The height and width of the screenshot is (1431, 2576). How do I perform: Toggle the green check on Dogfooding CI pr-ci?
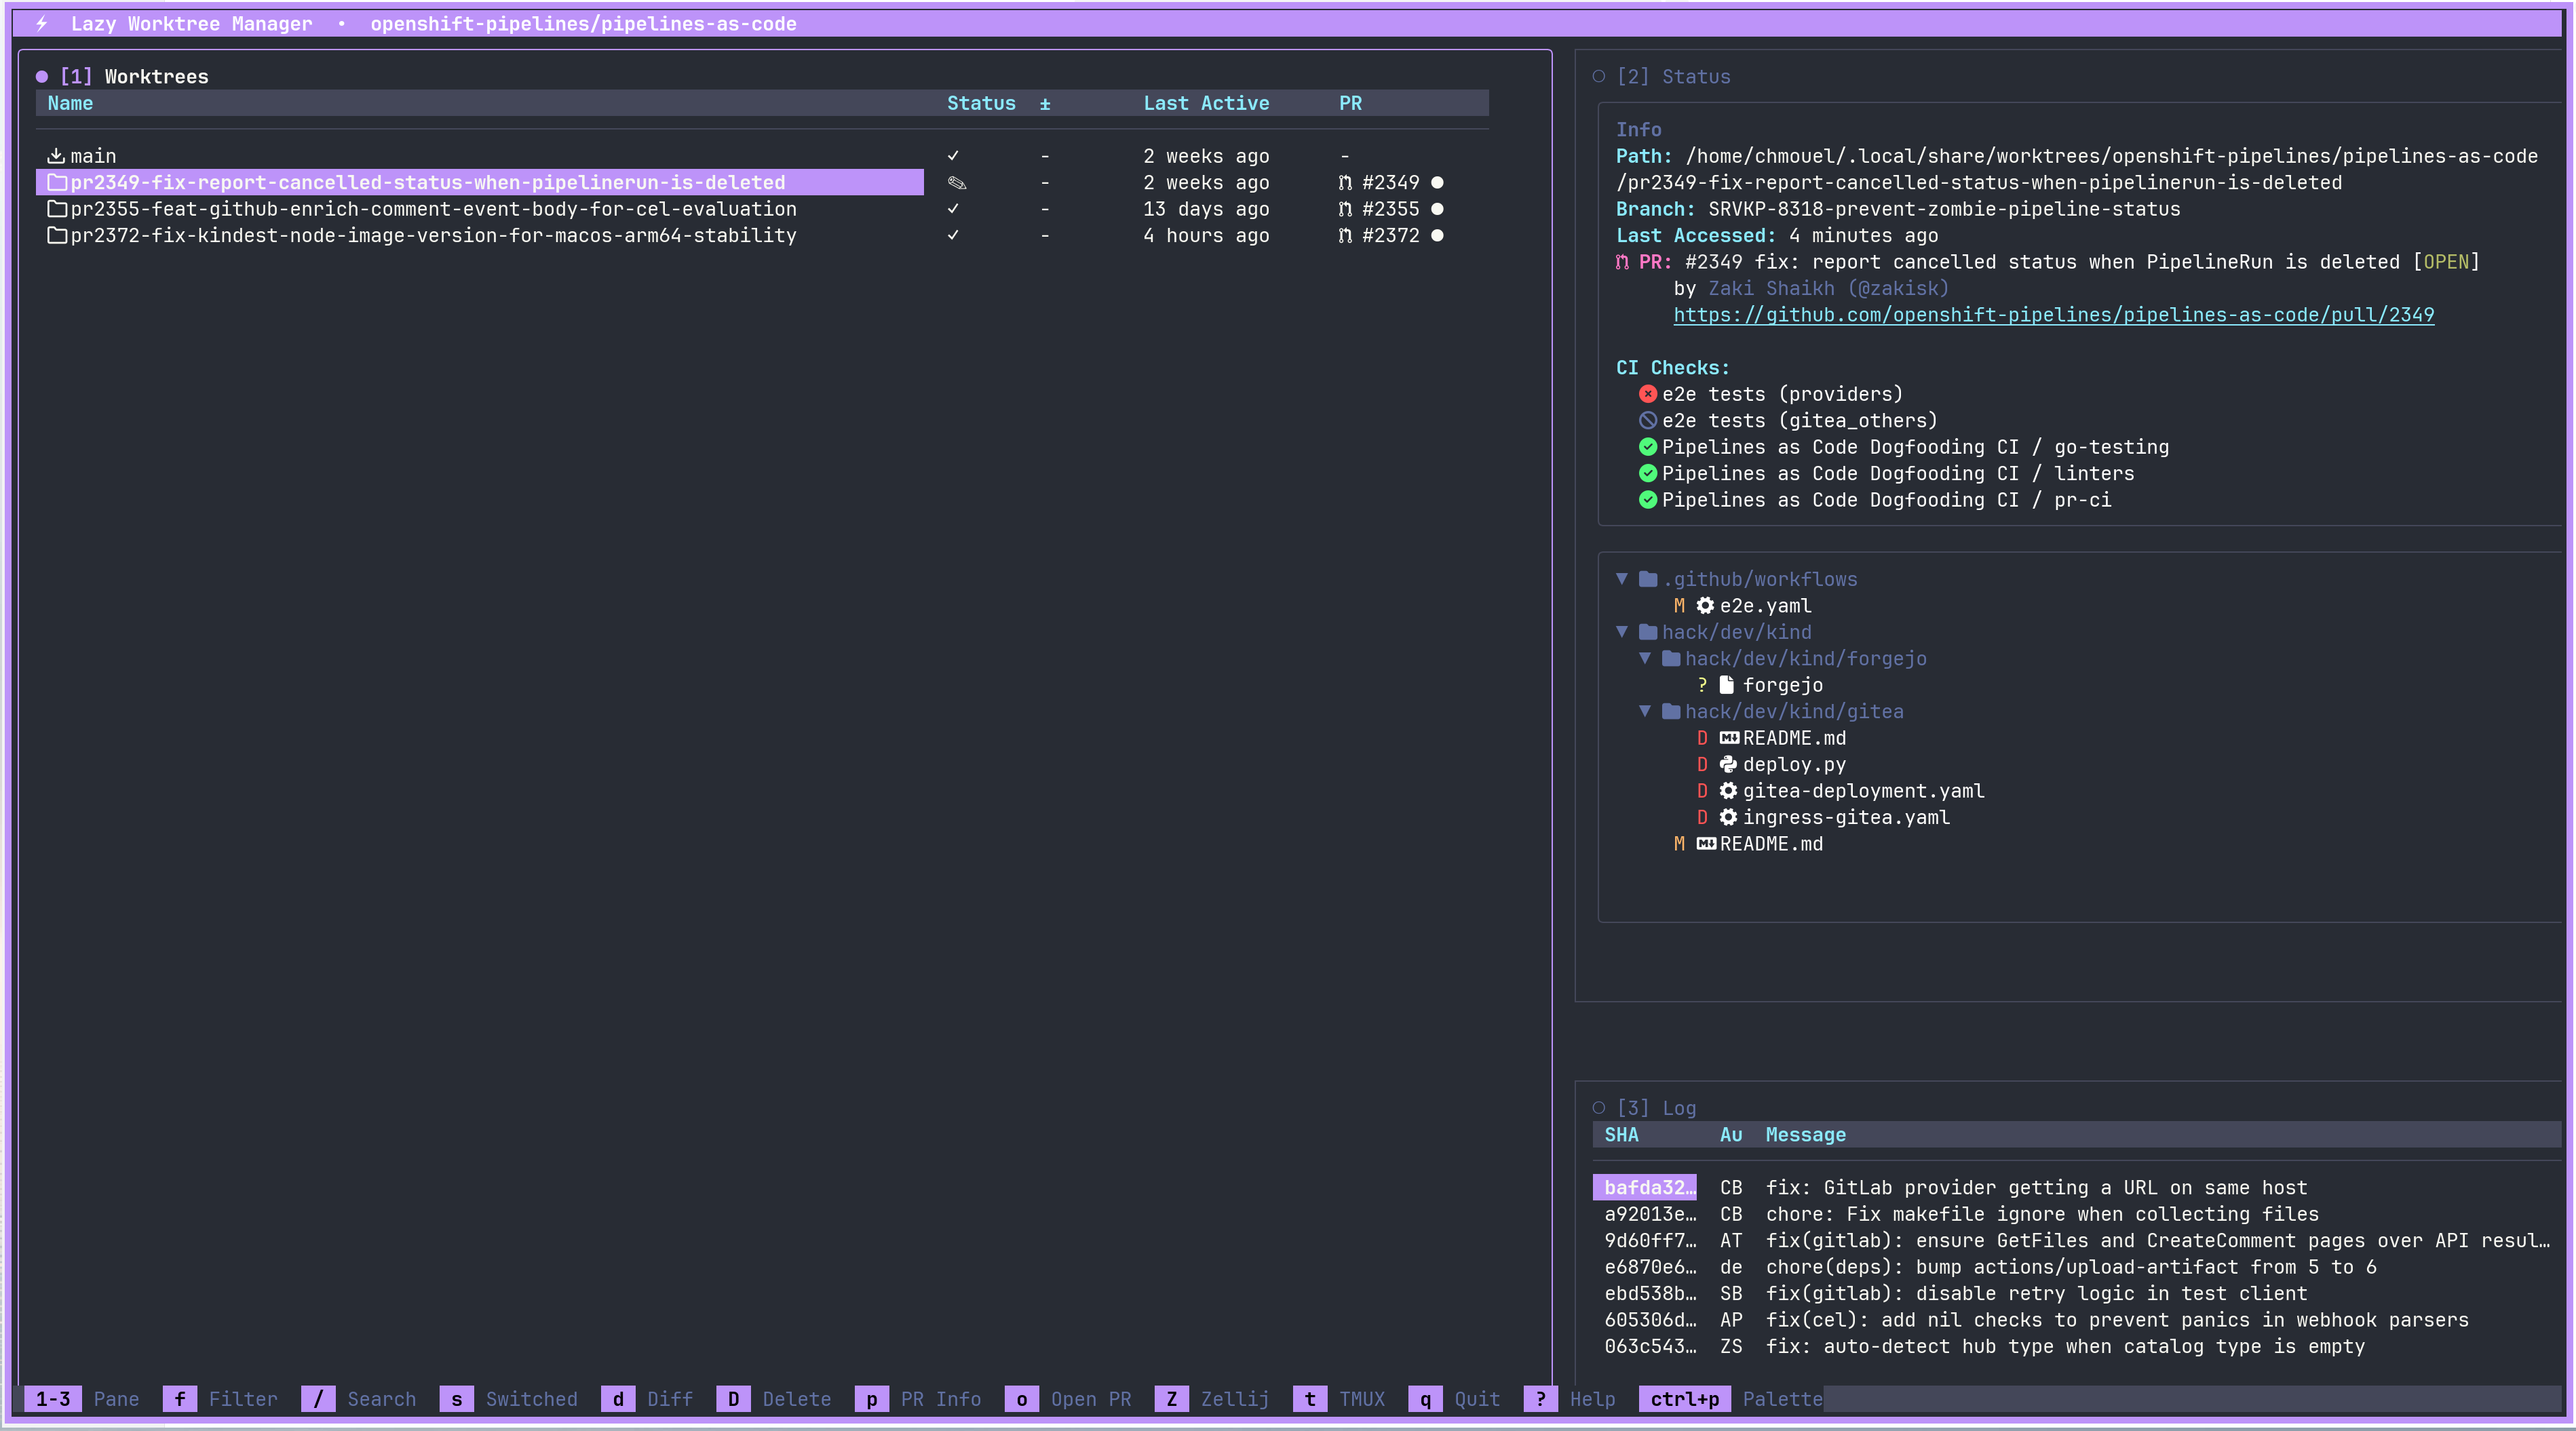point(1648,500)
